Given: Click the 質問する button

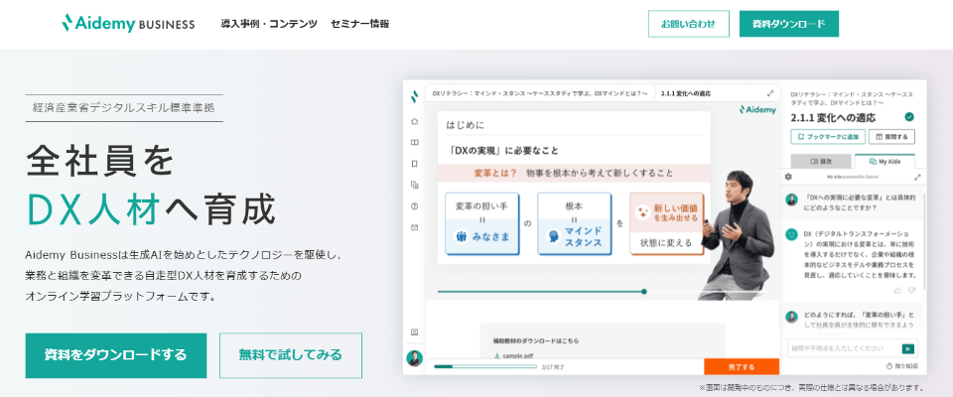Looking at the screenshot, I should [x=893, y=136].
